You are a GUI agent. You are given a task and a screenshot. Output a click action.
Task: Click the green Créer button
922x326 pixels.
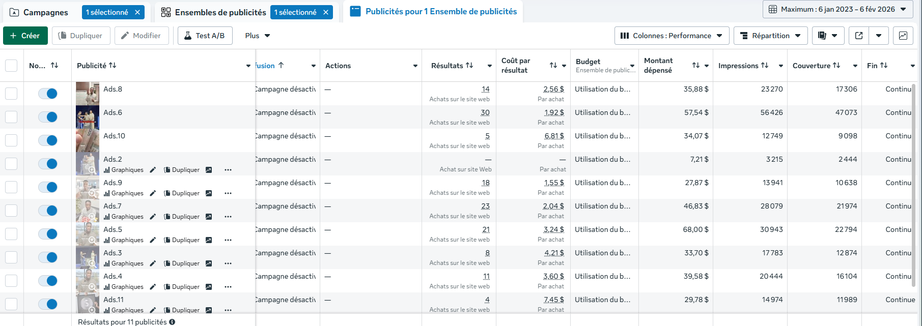click(25, 36)
